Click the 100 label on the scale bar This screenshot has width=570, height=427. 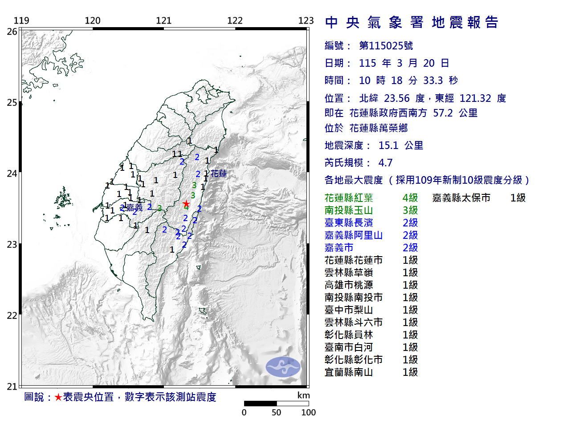coord(308,412)
